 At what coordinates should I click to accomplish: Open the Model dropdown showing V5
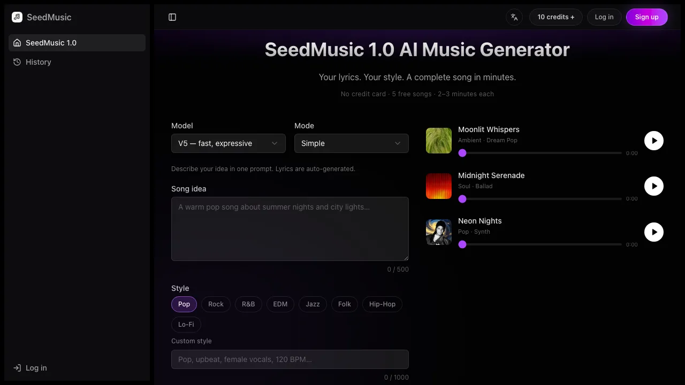229,143
